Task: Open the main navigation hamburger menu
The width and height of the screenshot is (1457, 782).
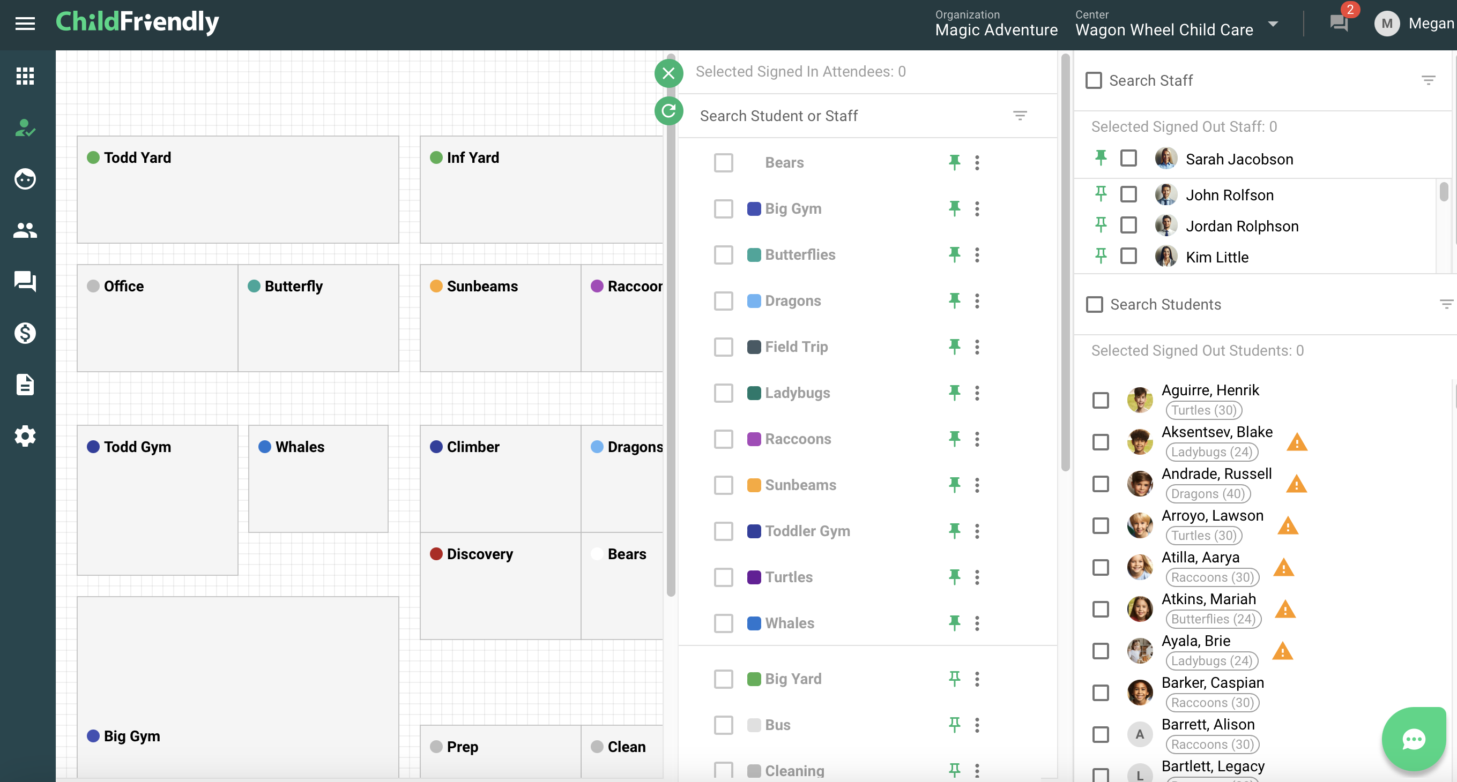Action: 25,24
